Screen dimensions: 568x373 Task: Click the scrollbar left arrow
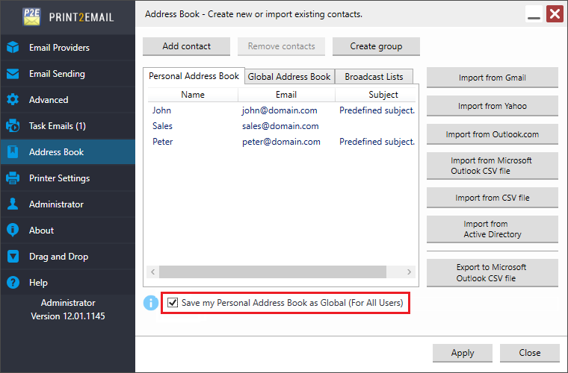coord(153,272)
